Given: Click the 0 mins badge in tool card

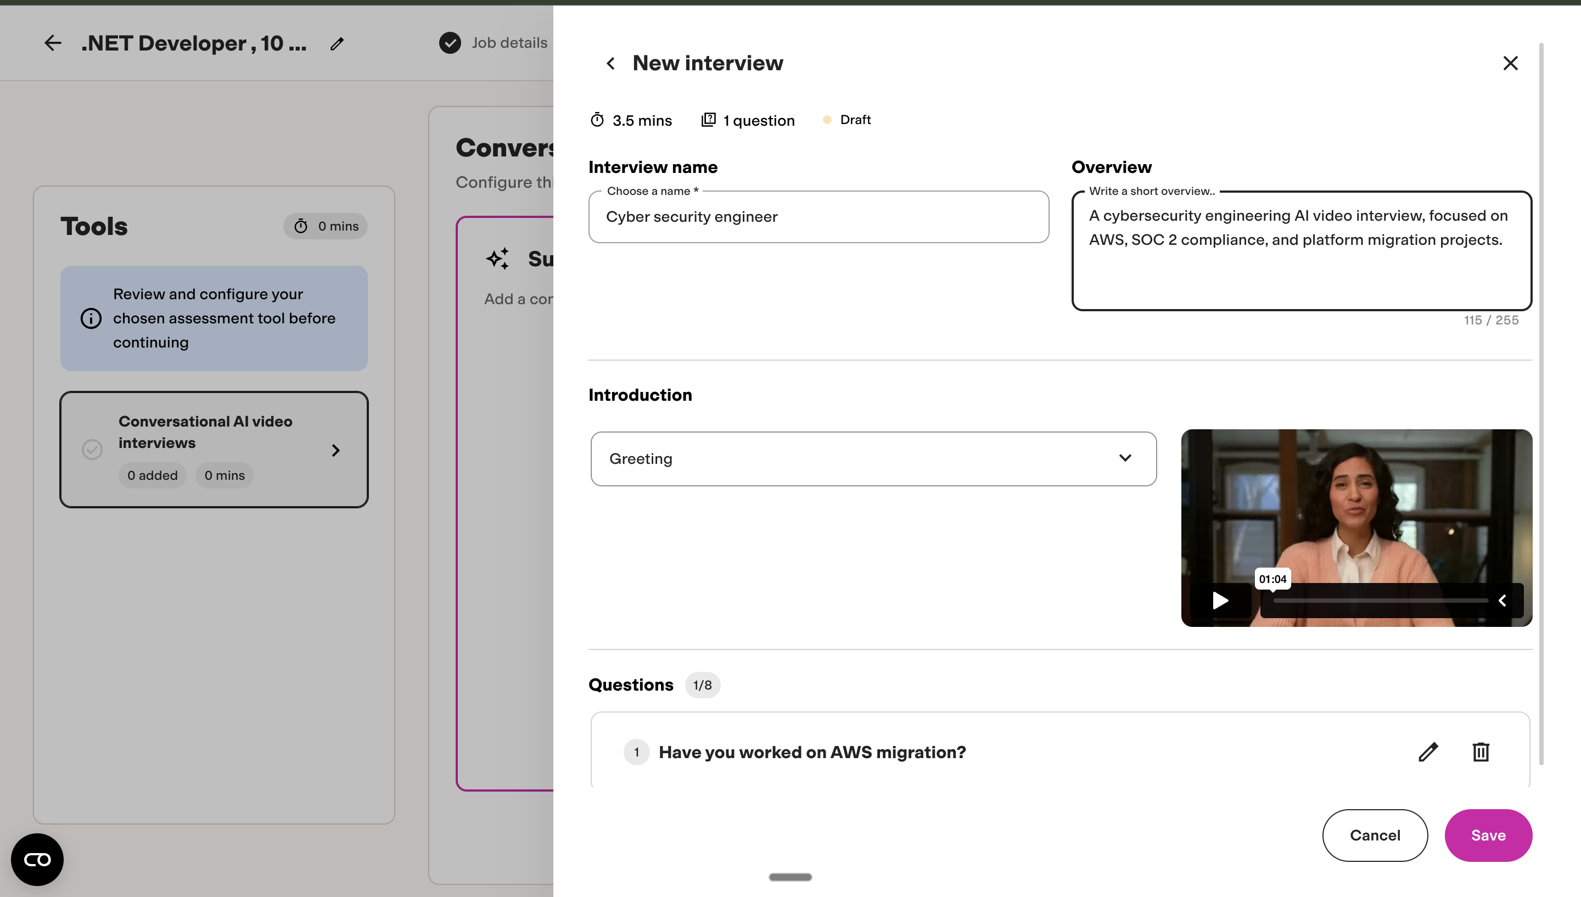Looking at the screenshot, I should [x=224, y=475].
